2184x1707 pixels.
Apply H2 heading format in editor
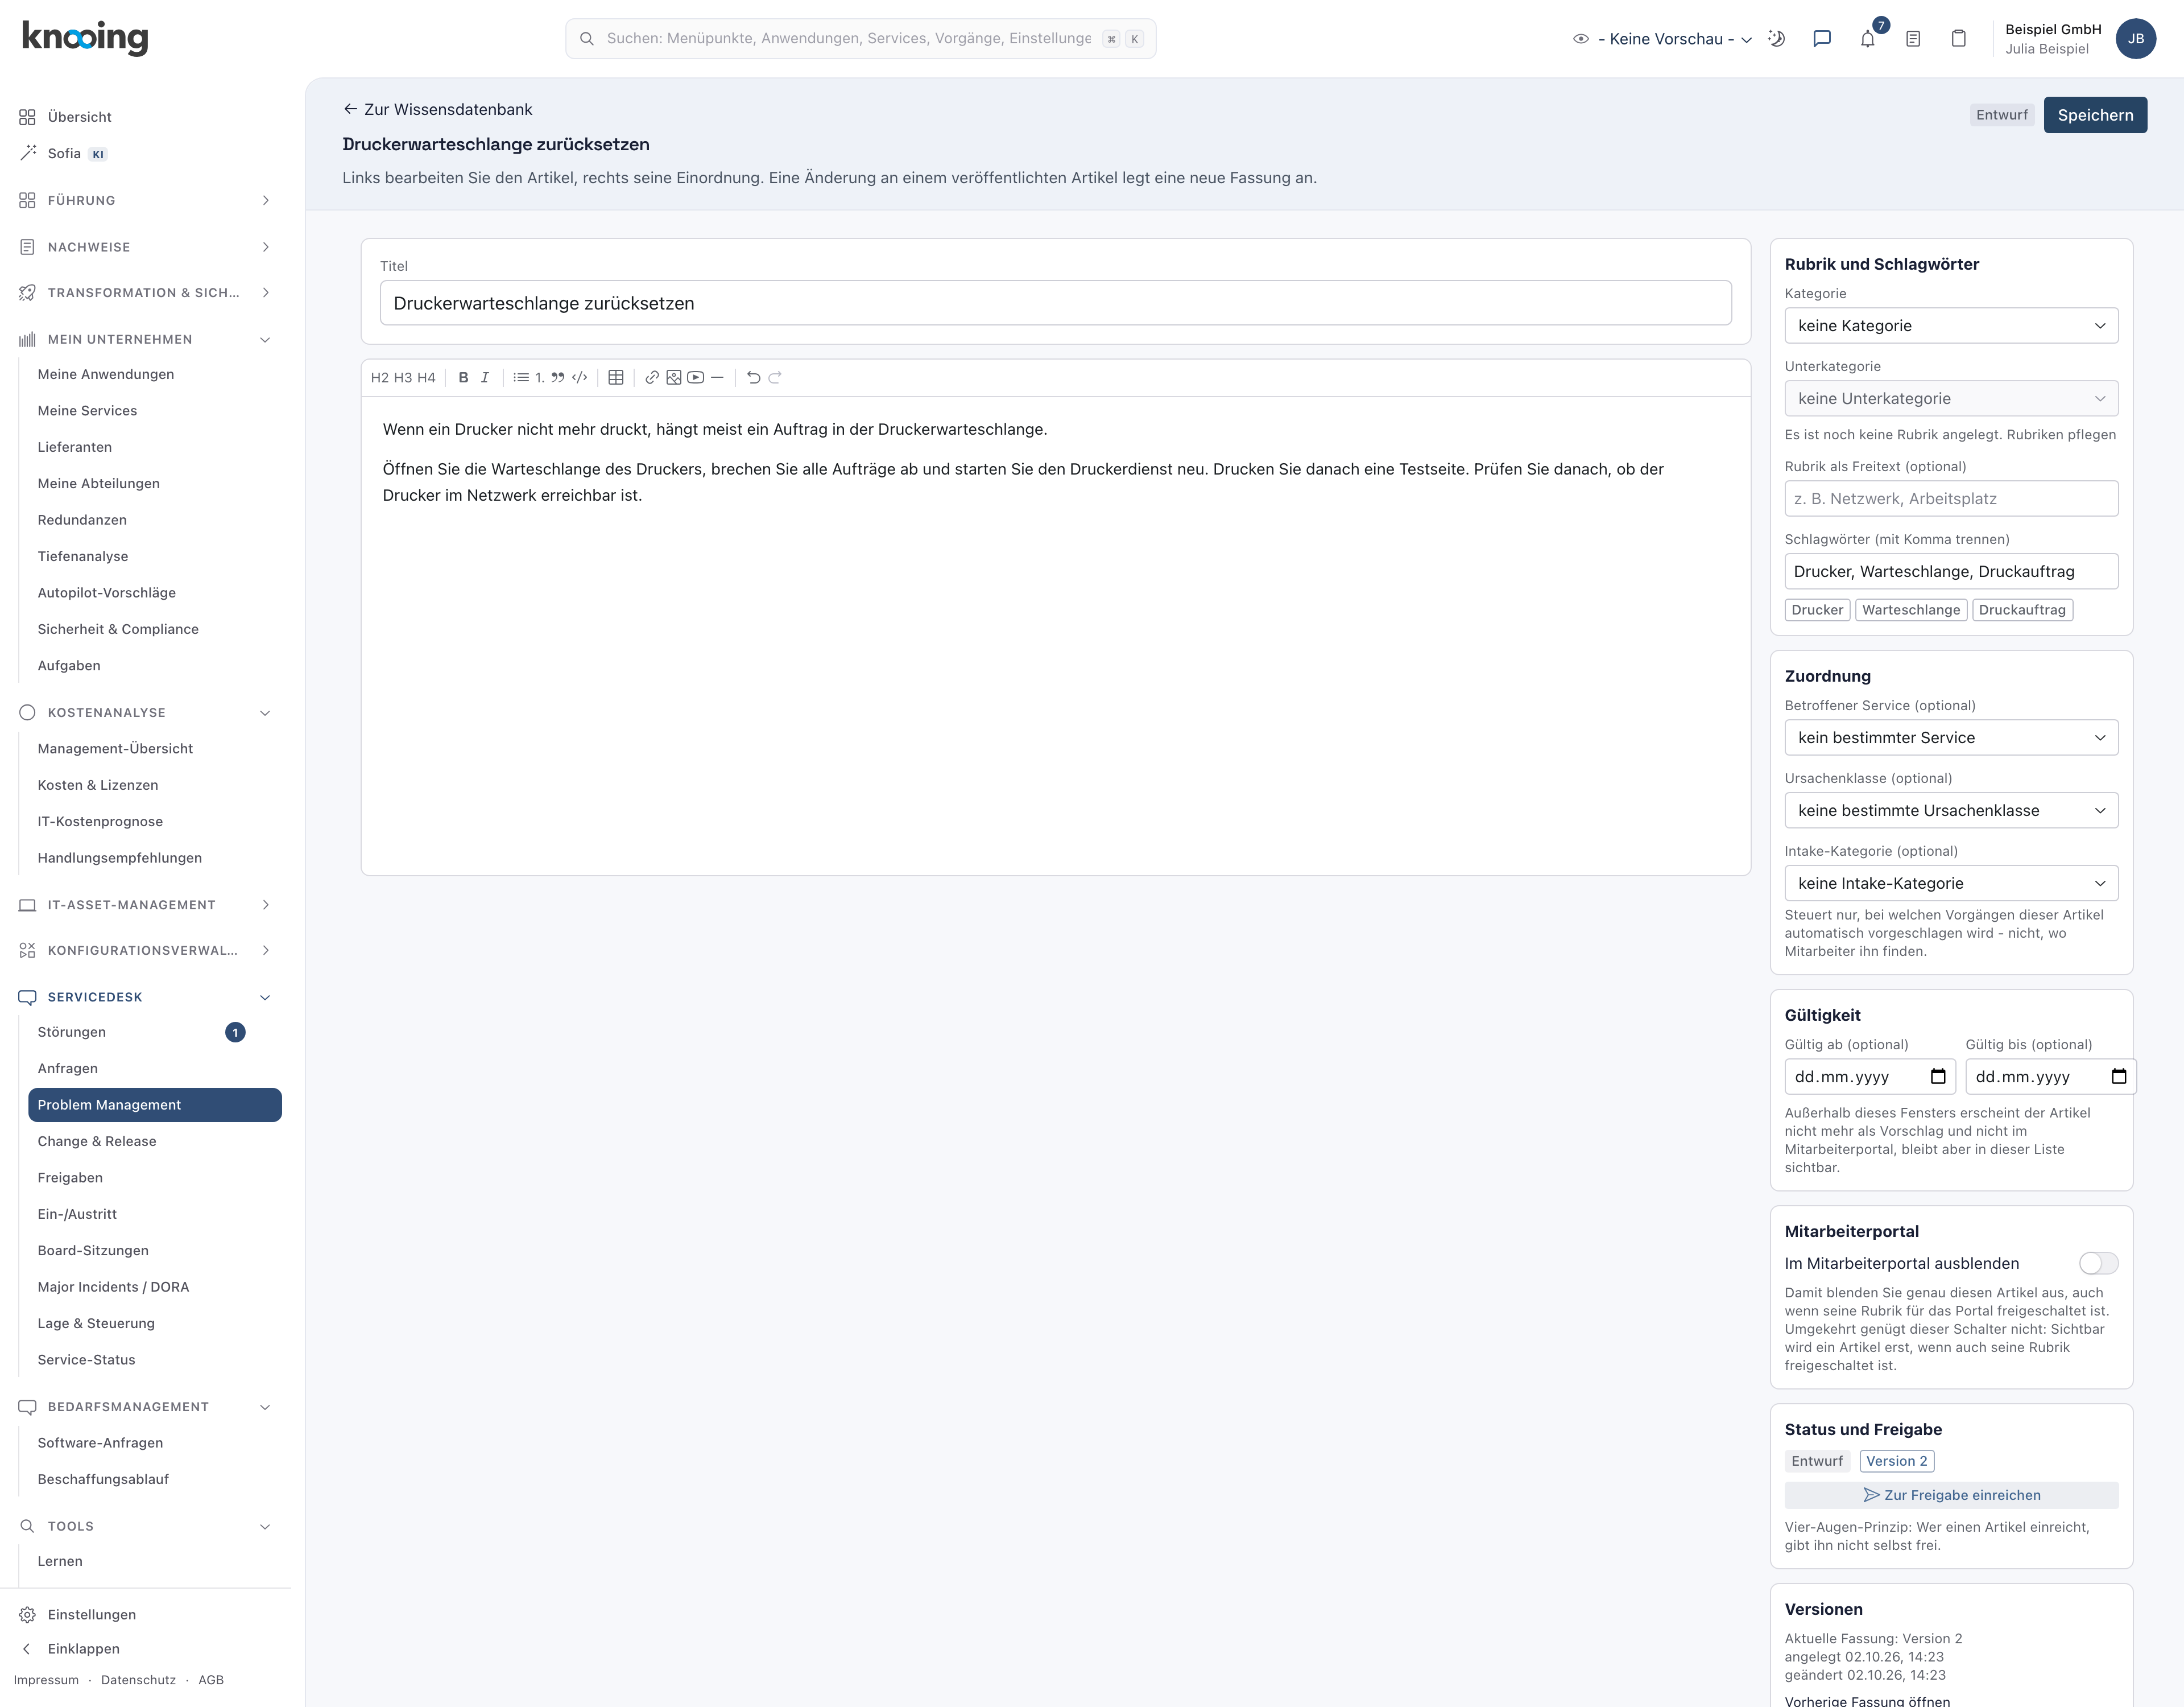[x=379, y=377]
